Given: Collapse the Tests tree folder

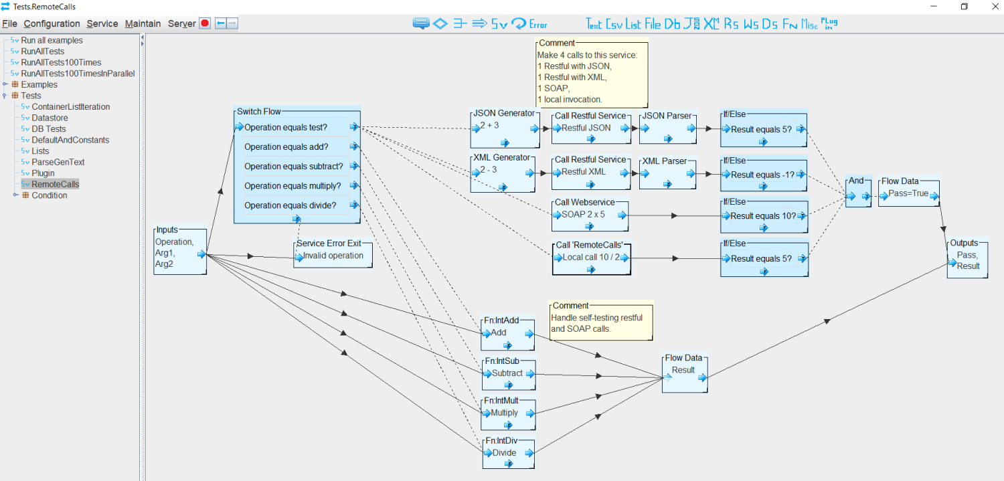Looking at the screenshot, I should tap(5, 96).
